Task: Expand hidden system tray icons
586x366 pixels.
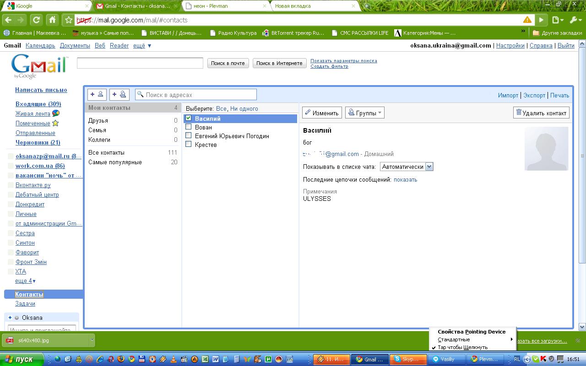Action: (x=527, y=360)
